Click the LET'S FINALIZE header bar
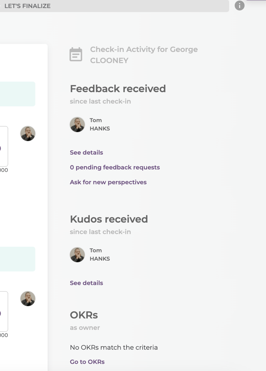Viewport: 266px width, 371px height. [115, 6]
